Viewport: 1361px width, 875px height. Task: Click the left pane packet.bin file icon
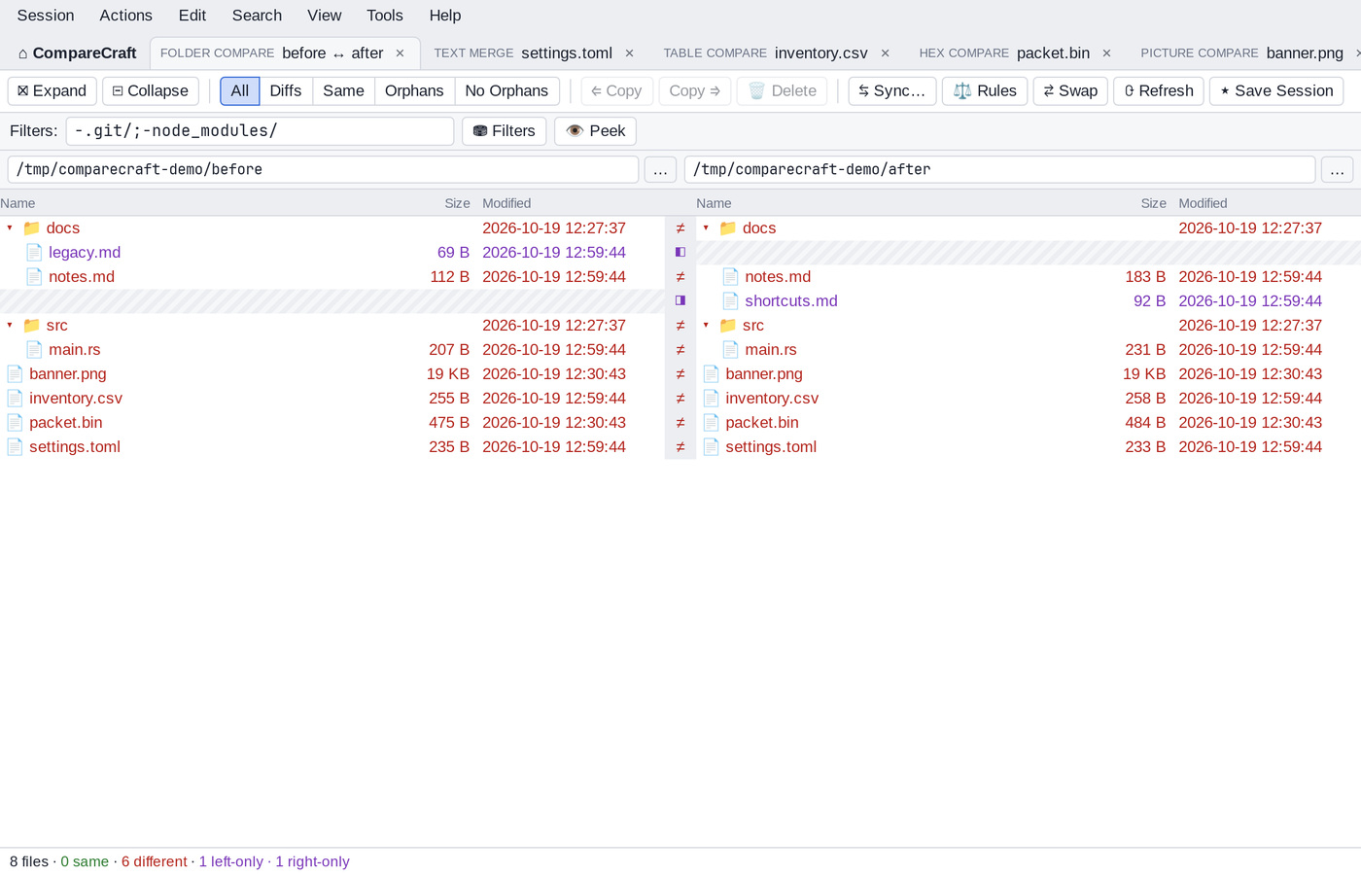(15, 422)
